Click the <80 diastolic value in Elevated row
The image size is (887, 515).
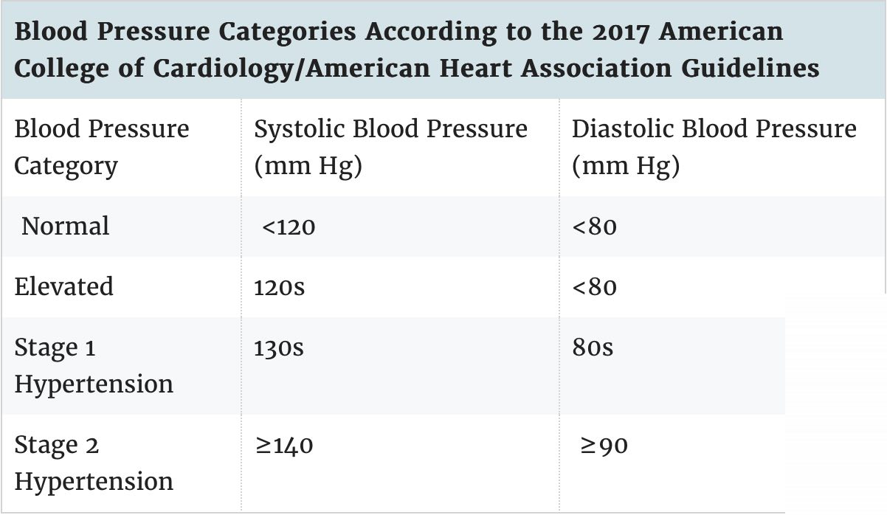[594, 287]
